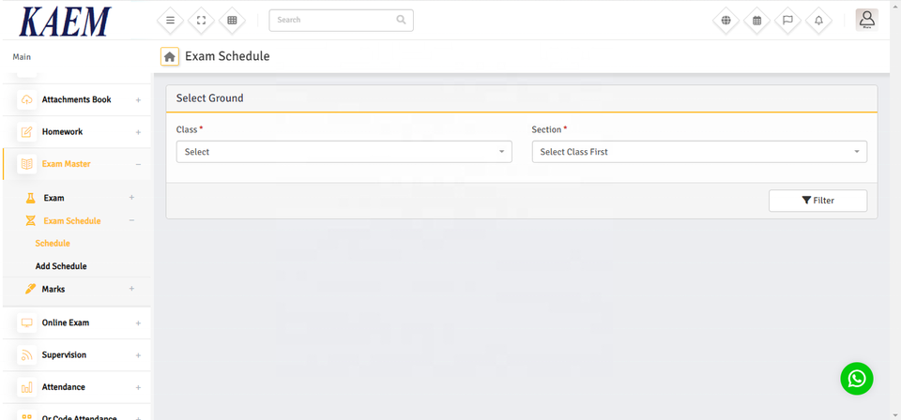Focus the Search input field

[x=333, y=20]
